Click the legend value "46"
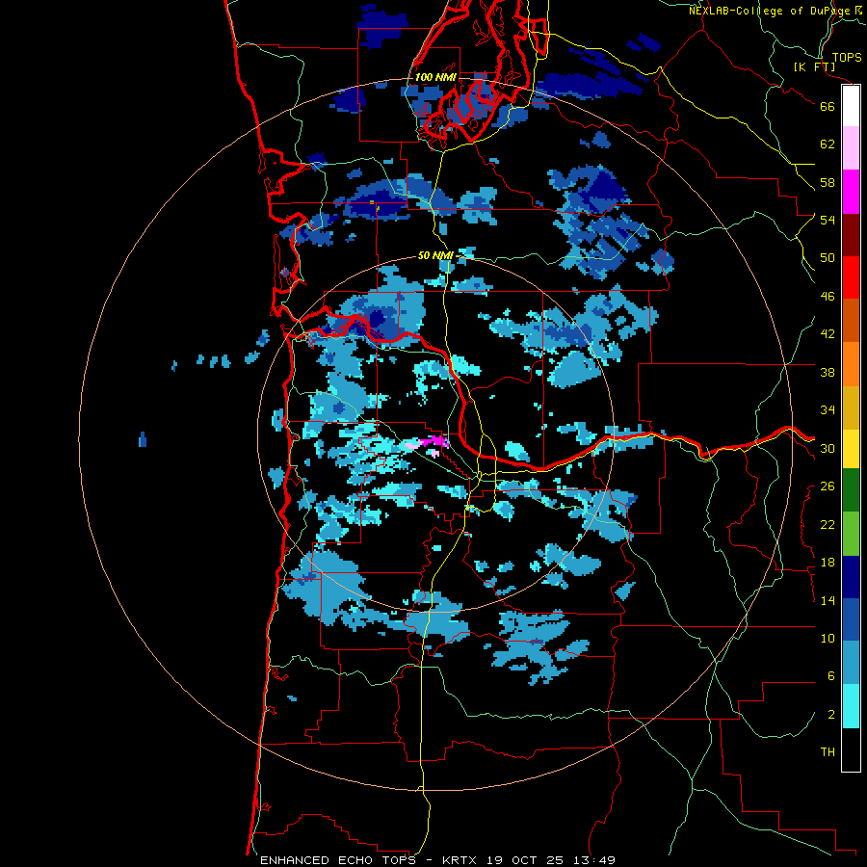This screenshot has height=867, width=867. [828, 297]
